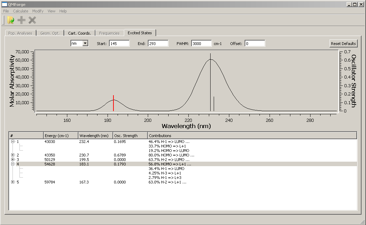The width and height of the screenshot is (366, 225).
Task: Switch to the Cart. Coords. tab
Action: [x=79, y=33]
